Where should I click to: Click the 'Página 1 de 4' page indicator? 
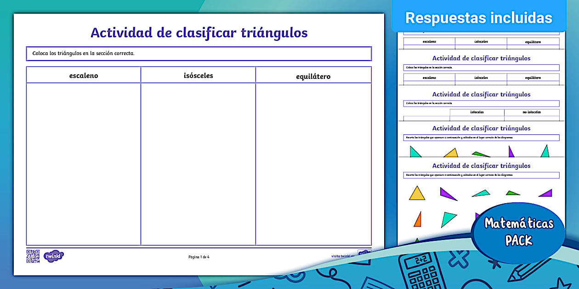pyautogui.click(x=199, y=257)
